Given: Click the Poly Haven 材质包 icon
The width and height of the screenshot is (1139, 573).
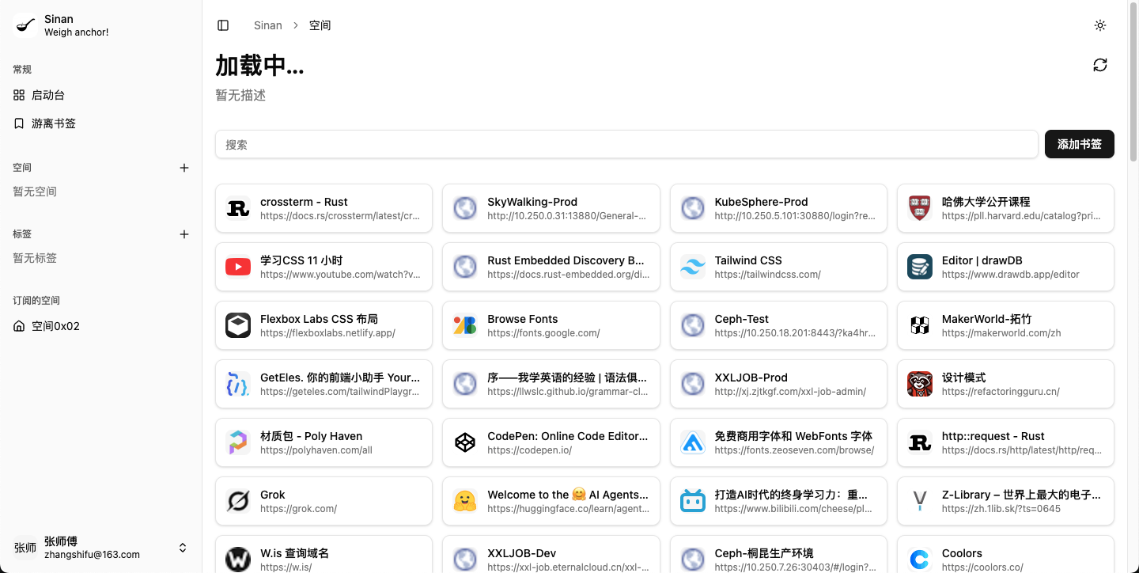Looking at the screenshot, I should (238, 442).
